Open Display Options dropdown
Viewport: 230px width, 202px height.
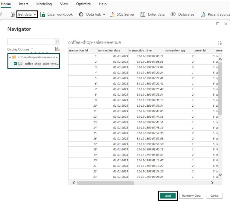pos(20,49)
